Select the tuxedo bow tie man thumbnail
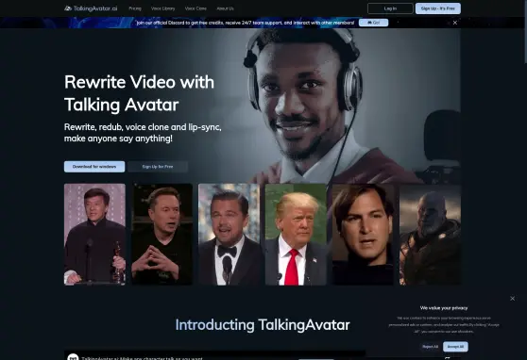 pyautogui.click(x=229, y=234)
